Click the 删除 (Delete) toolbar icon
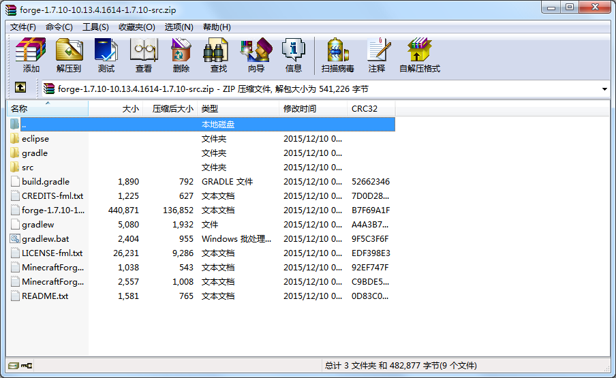616x378 pixels. tap(181, 50)
